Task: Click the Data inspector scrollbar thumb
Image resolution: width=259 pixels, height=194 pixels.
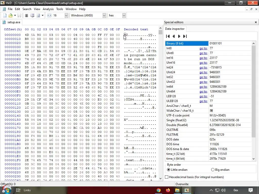Action: (253, 91)
